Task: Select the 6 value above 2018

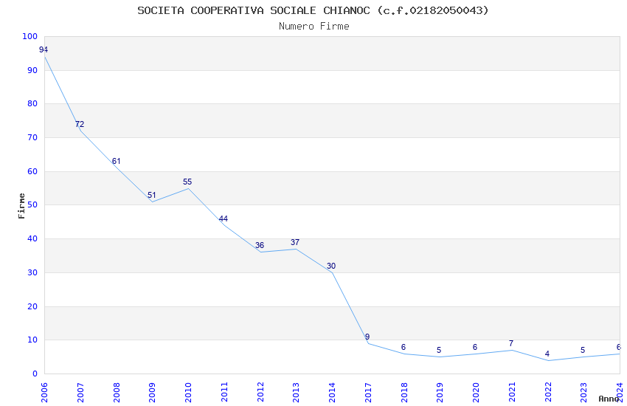Action: click(x=403, y=347)
